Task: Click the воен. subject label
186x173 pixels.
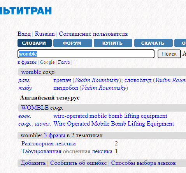Action: pyautogui.click(x=25, y=116)
